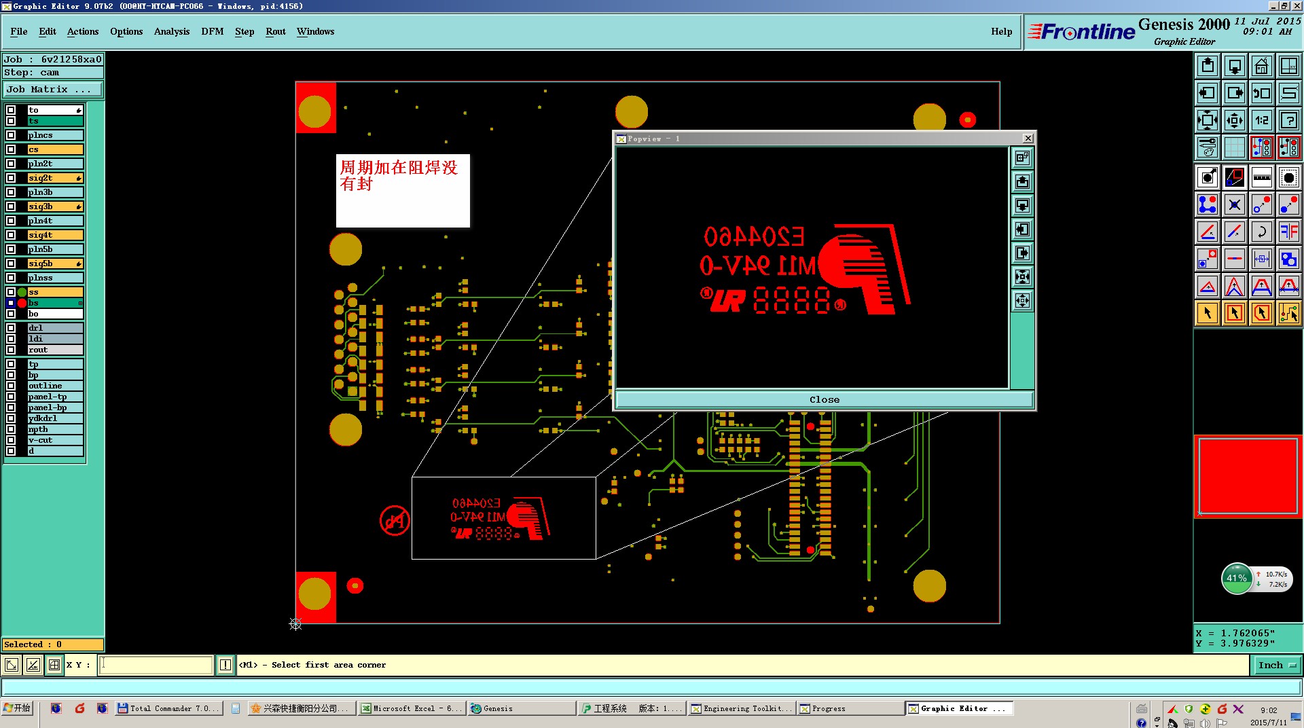
Task: Click Close button in Popview window
Action: (825, 399)
